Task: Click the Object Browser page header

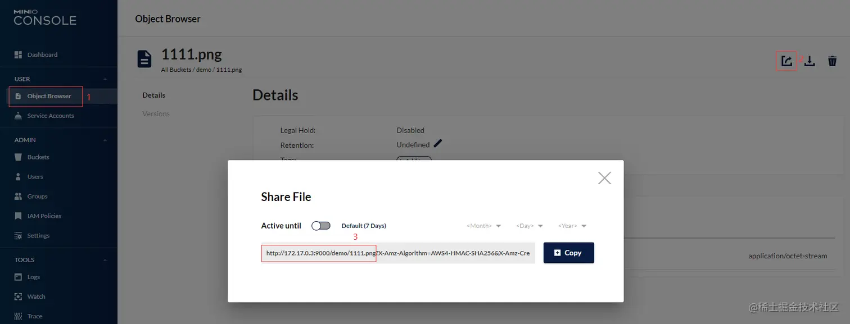Action: (x=168, y=19)
